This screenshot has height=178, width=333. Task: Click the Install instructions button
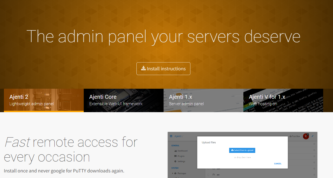(x=163, y=69)
